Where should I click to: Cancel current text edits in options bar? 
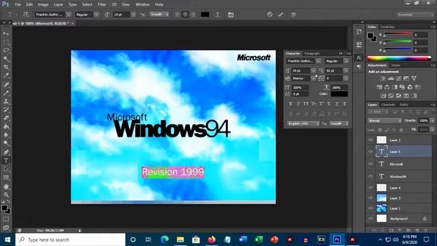pyautogui.click(x=270, y=14)
